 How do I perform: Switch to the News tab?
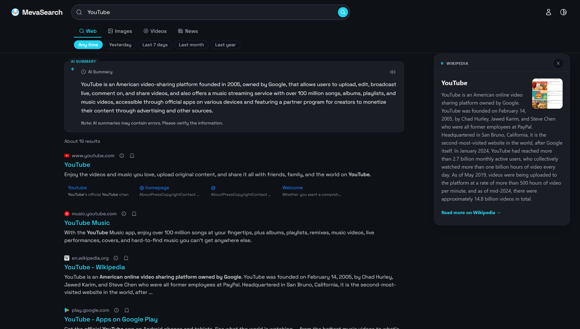188,31
